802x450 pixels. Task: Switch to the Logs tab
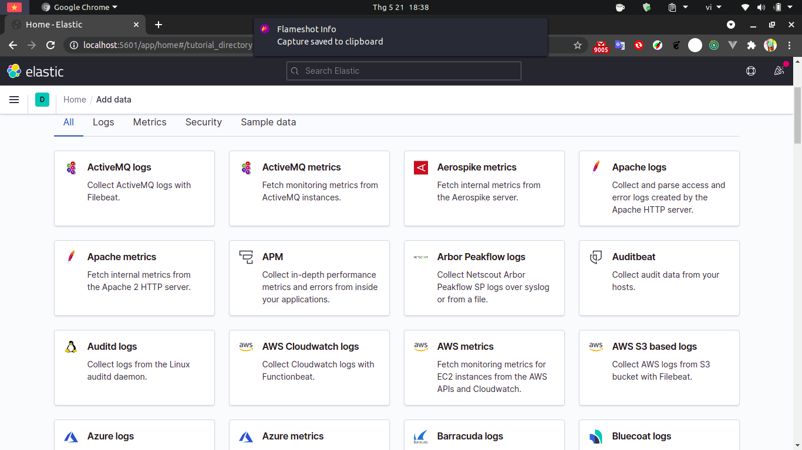[x=103, y=122]
